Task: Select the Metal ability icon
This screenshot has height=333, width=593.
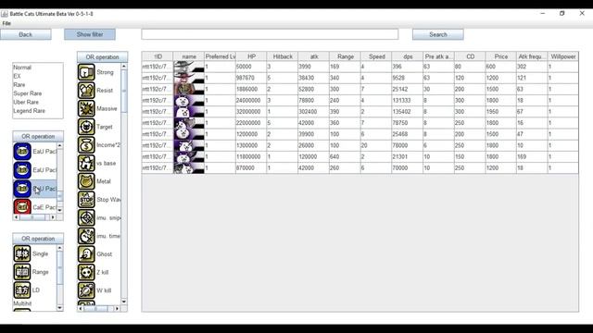Action: (x=86, y=181)
